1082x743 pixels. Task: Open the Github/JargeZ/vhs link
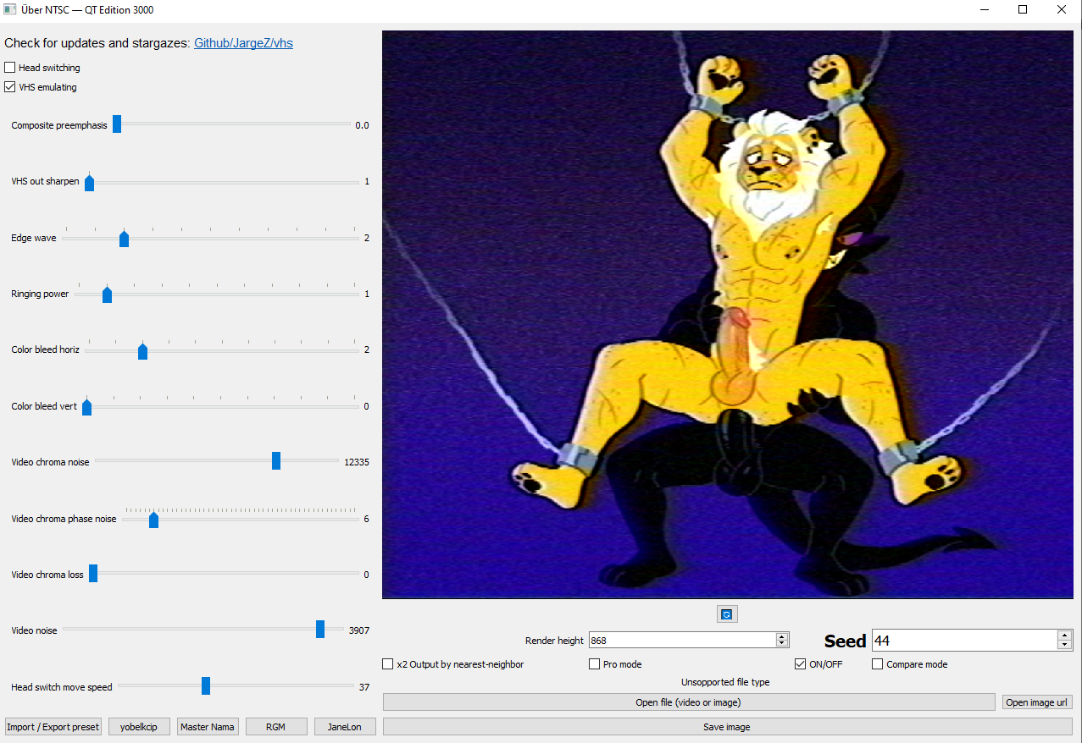coord(243,43)
